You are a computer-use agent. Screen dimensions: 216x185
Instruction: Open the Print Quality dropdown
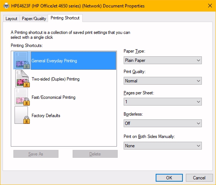tap(162, 81)
